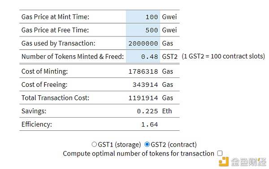This screenshot has width=269, height=169.
Task: Click the 'Gas Price at Mint Time' label
Action: tap(55, 17)
